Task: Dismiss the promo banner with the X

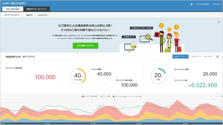Action: pos(219,22)
